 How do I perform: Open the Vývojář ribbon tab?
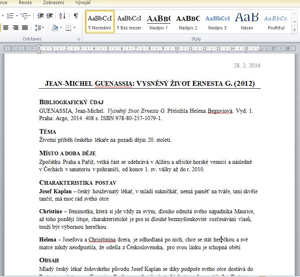(83, 3)
